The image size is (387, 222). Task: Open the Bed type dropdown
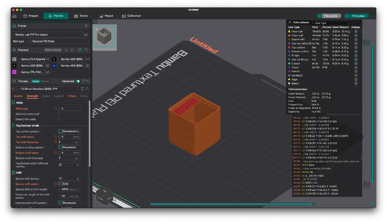pos(58,41)
